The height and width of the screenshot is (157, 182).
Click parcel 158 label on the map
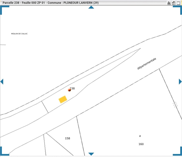coord(67,138)
